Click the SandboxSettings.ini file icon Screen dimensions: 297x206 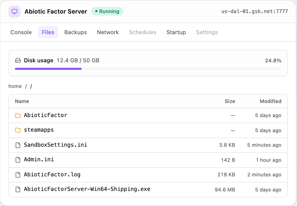(18, 145)
